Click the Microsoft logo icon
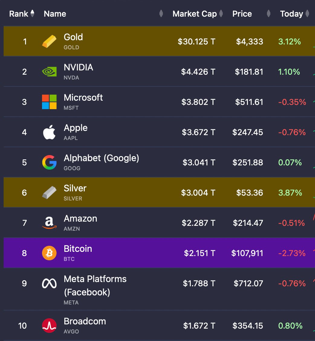 pyautogui.click(x=49, y=102)
